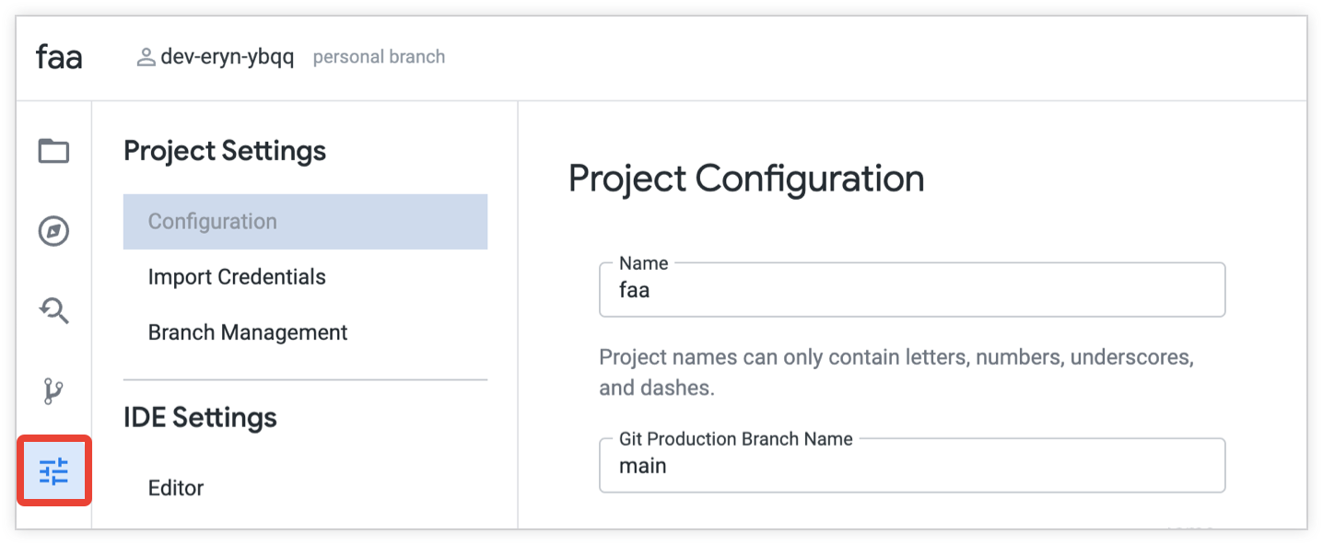Select the highlighted settings sliders icon
The width and height of the screenshot is (1323, 545).
click(53, 471)
